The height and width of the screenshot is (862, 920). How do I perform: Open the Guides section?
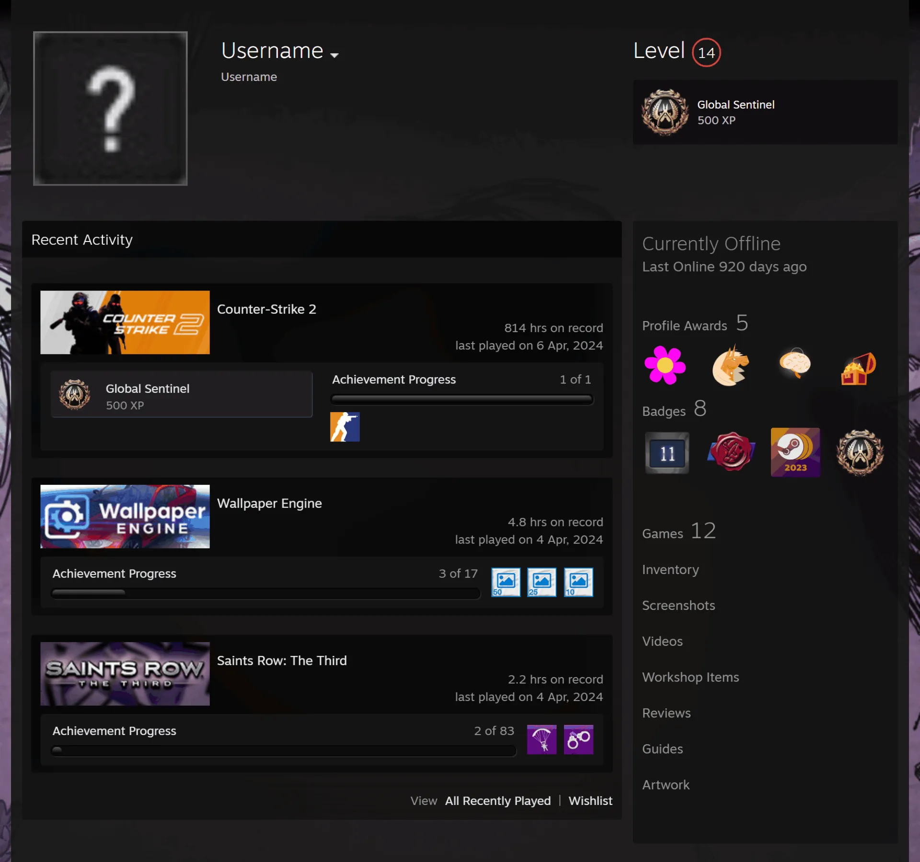[662, 749]
